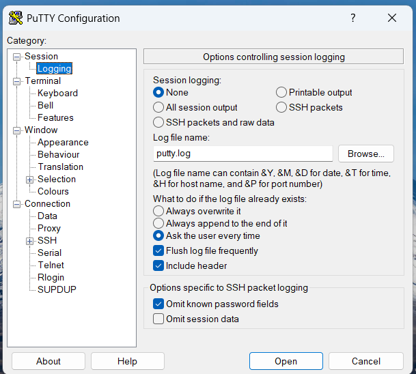The image size is (416, 374).
Task: Open the Session category
Action: pyautogui.click(x=41, y=56)
